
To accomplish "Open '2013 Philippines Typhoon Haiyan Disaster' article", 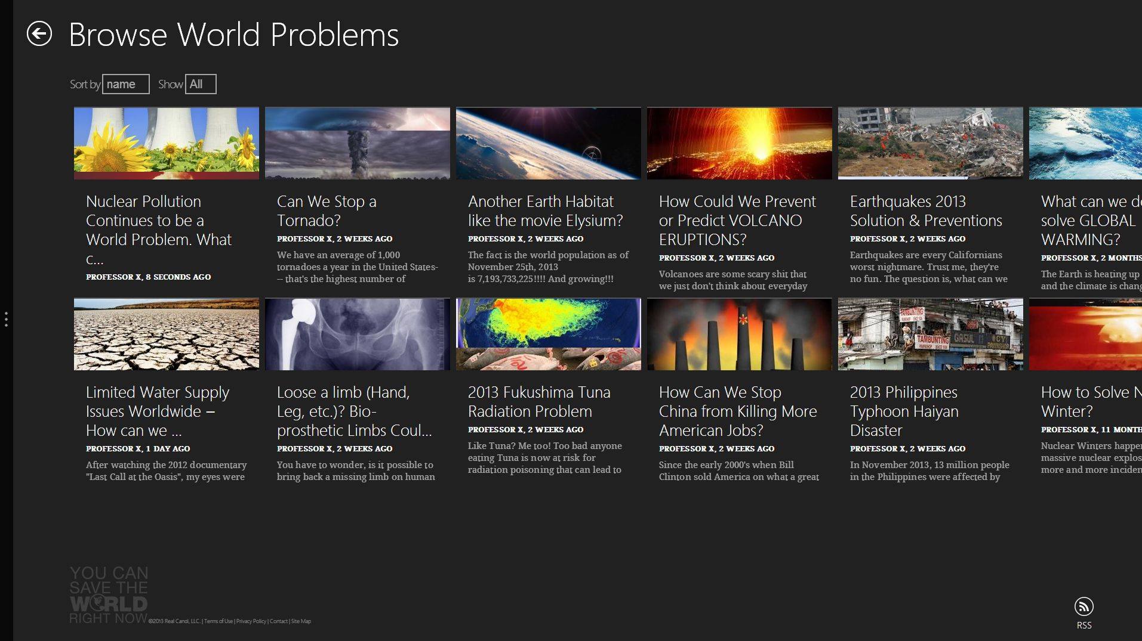I will coord(904,411).
